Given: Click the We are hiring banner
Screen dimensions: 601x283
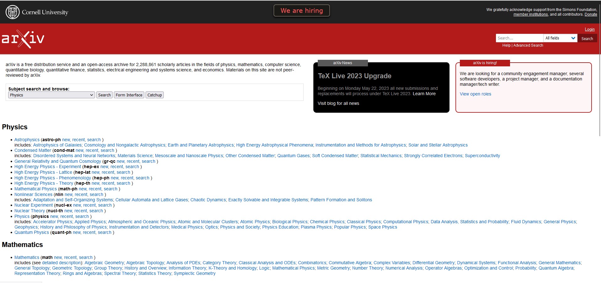Looking at the screenshot, I should [301, 11].
